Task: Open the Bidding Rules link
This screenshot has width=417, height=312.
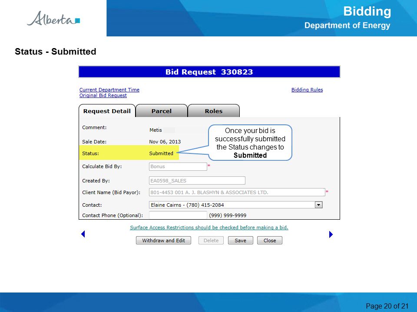Action: (307, 90)
